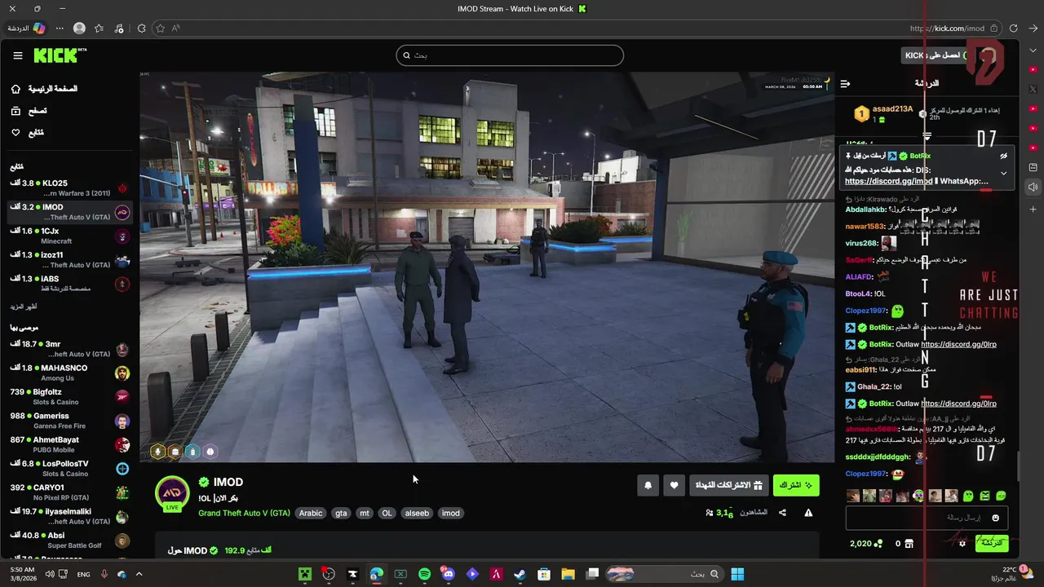Viewport: 1044px width, 587px height.
Task: Click the chat message input field
Action: pos(927,518)
